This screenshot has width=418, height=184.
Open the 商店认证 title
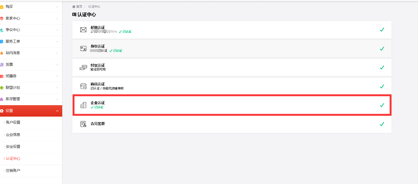pos(98,84)
